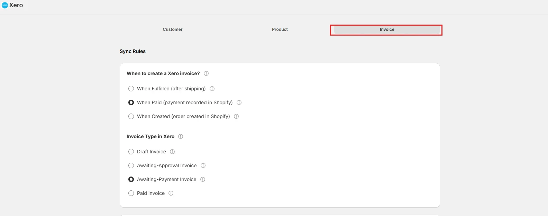
Task: Select When Paid radio button
Action: (131, 102)
